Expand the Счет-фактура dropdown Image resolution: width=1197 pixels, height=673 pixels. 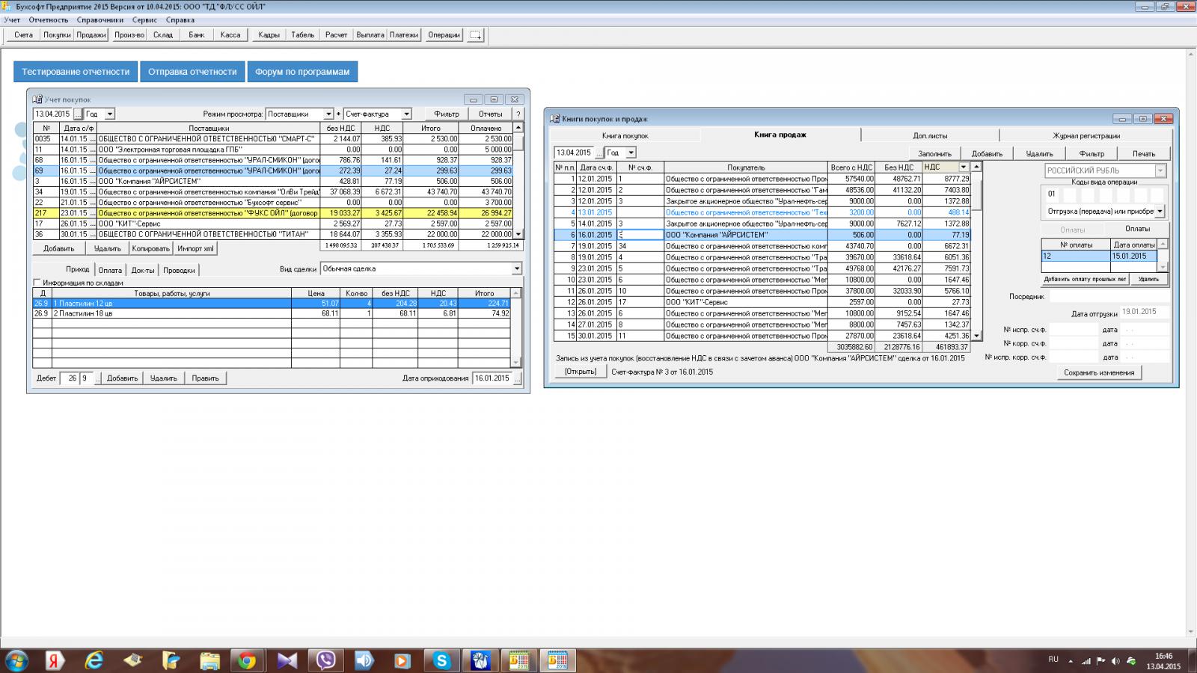pos(406,114)
